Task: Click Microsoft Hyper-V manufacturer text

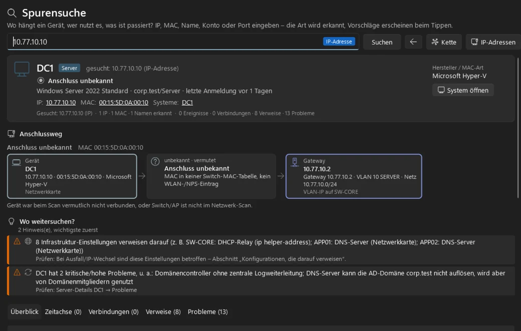Action: (459, 76)
